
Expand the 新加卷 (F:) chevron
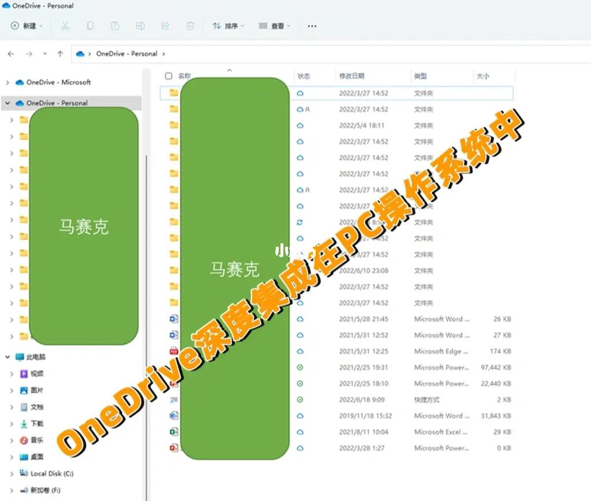click(12, 490)
